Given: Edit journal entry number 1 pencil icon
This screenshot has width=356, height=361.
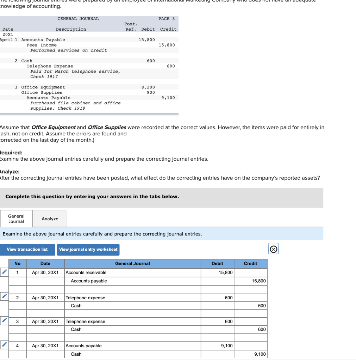Looking at the screenshot, I should pyautogui.click(x=4, y=272).
